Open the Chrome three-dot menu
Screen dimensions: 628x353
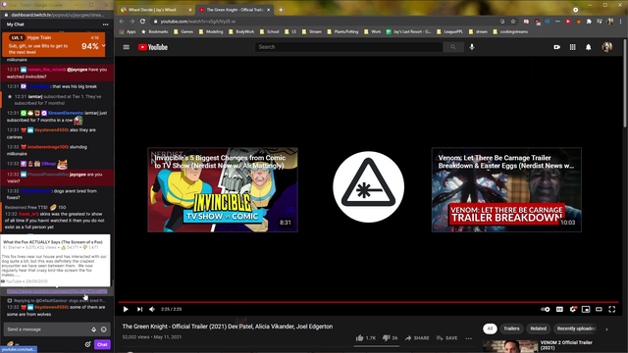pos(620,22)
